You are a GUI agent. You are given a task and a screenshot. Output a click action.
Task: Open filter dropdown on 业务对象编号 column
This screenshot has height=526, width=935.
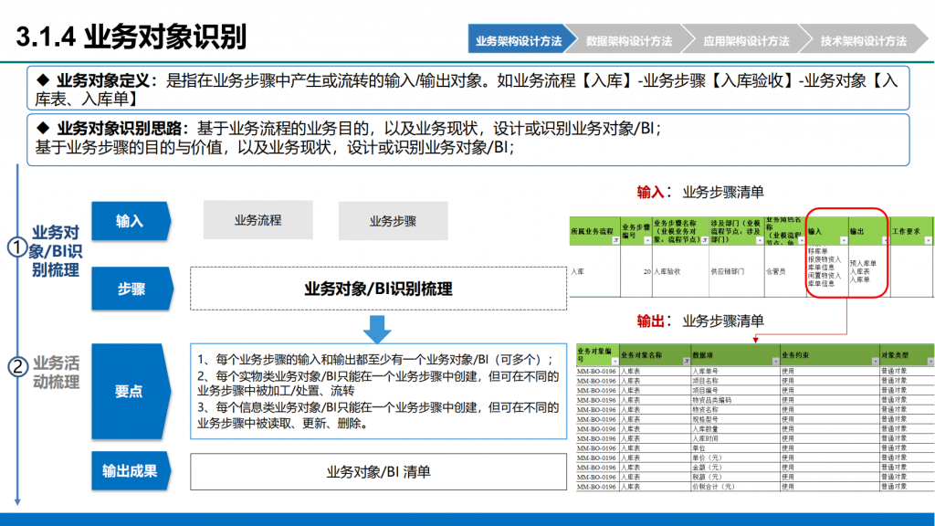(x=615, y=362)
